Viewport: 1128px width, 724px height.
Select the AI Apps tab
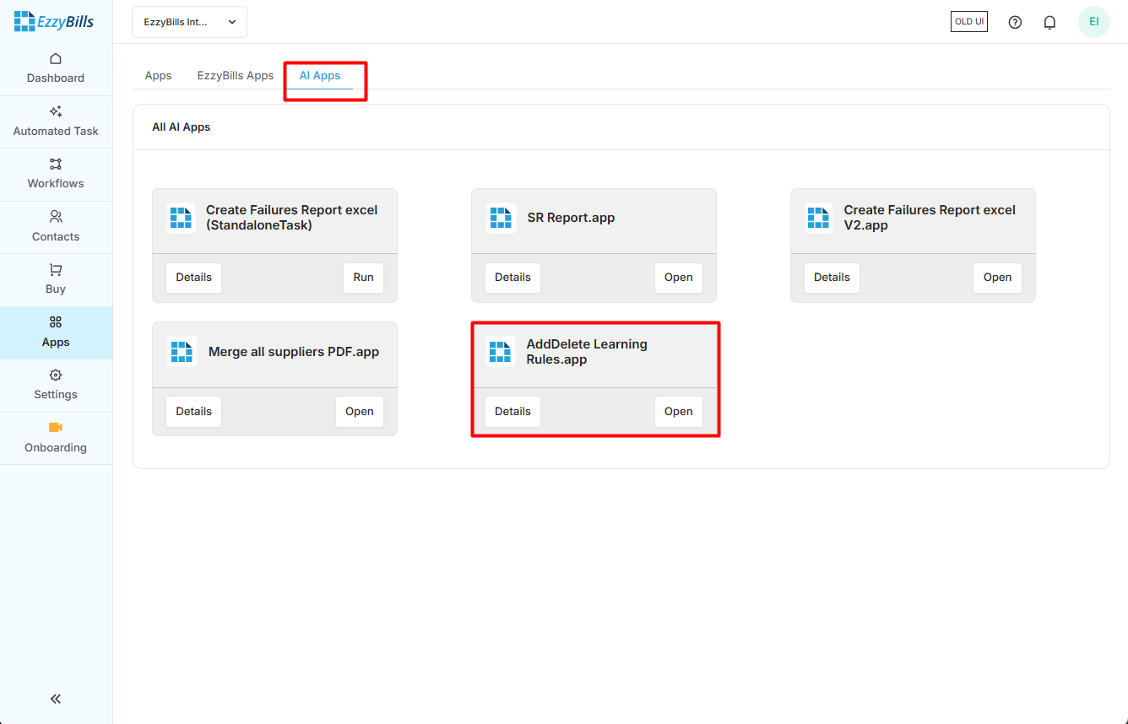[x=320, y=75]
